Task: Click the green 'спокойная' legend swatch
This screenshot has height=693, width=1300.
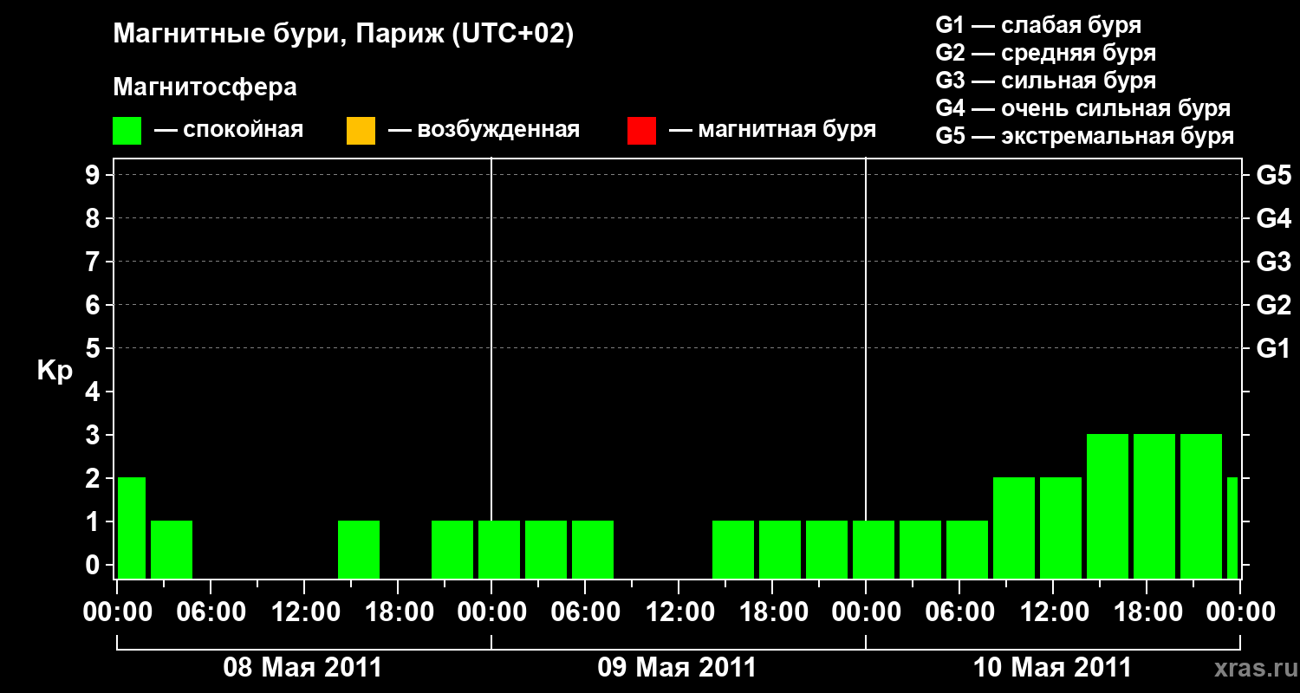Action: (127, 131)
